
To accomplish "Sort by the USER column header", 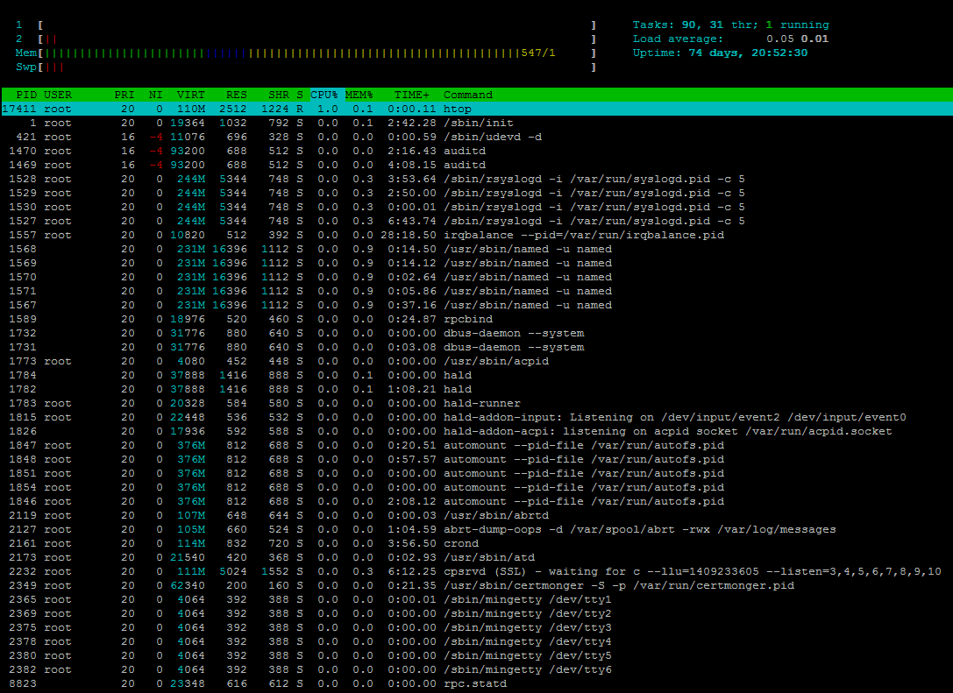I will pyautogui.click(x=57, y=95).
